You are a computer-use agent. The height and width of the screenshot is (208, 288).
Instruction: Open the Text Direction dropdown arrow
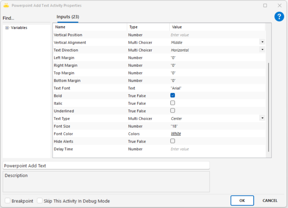[262, 49]
